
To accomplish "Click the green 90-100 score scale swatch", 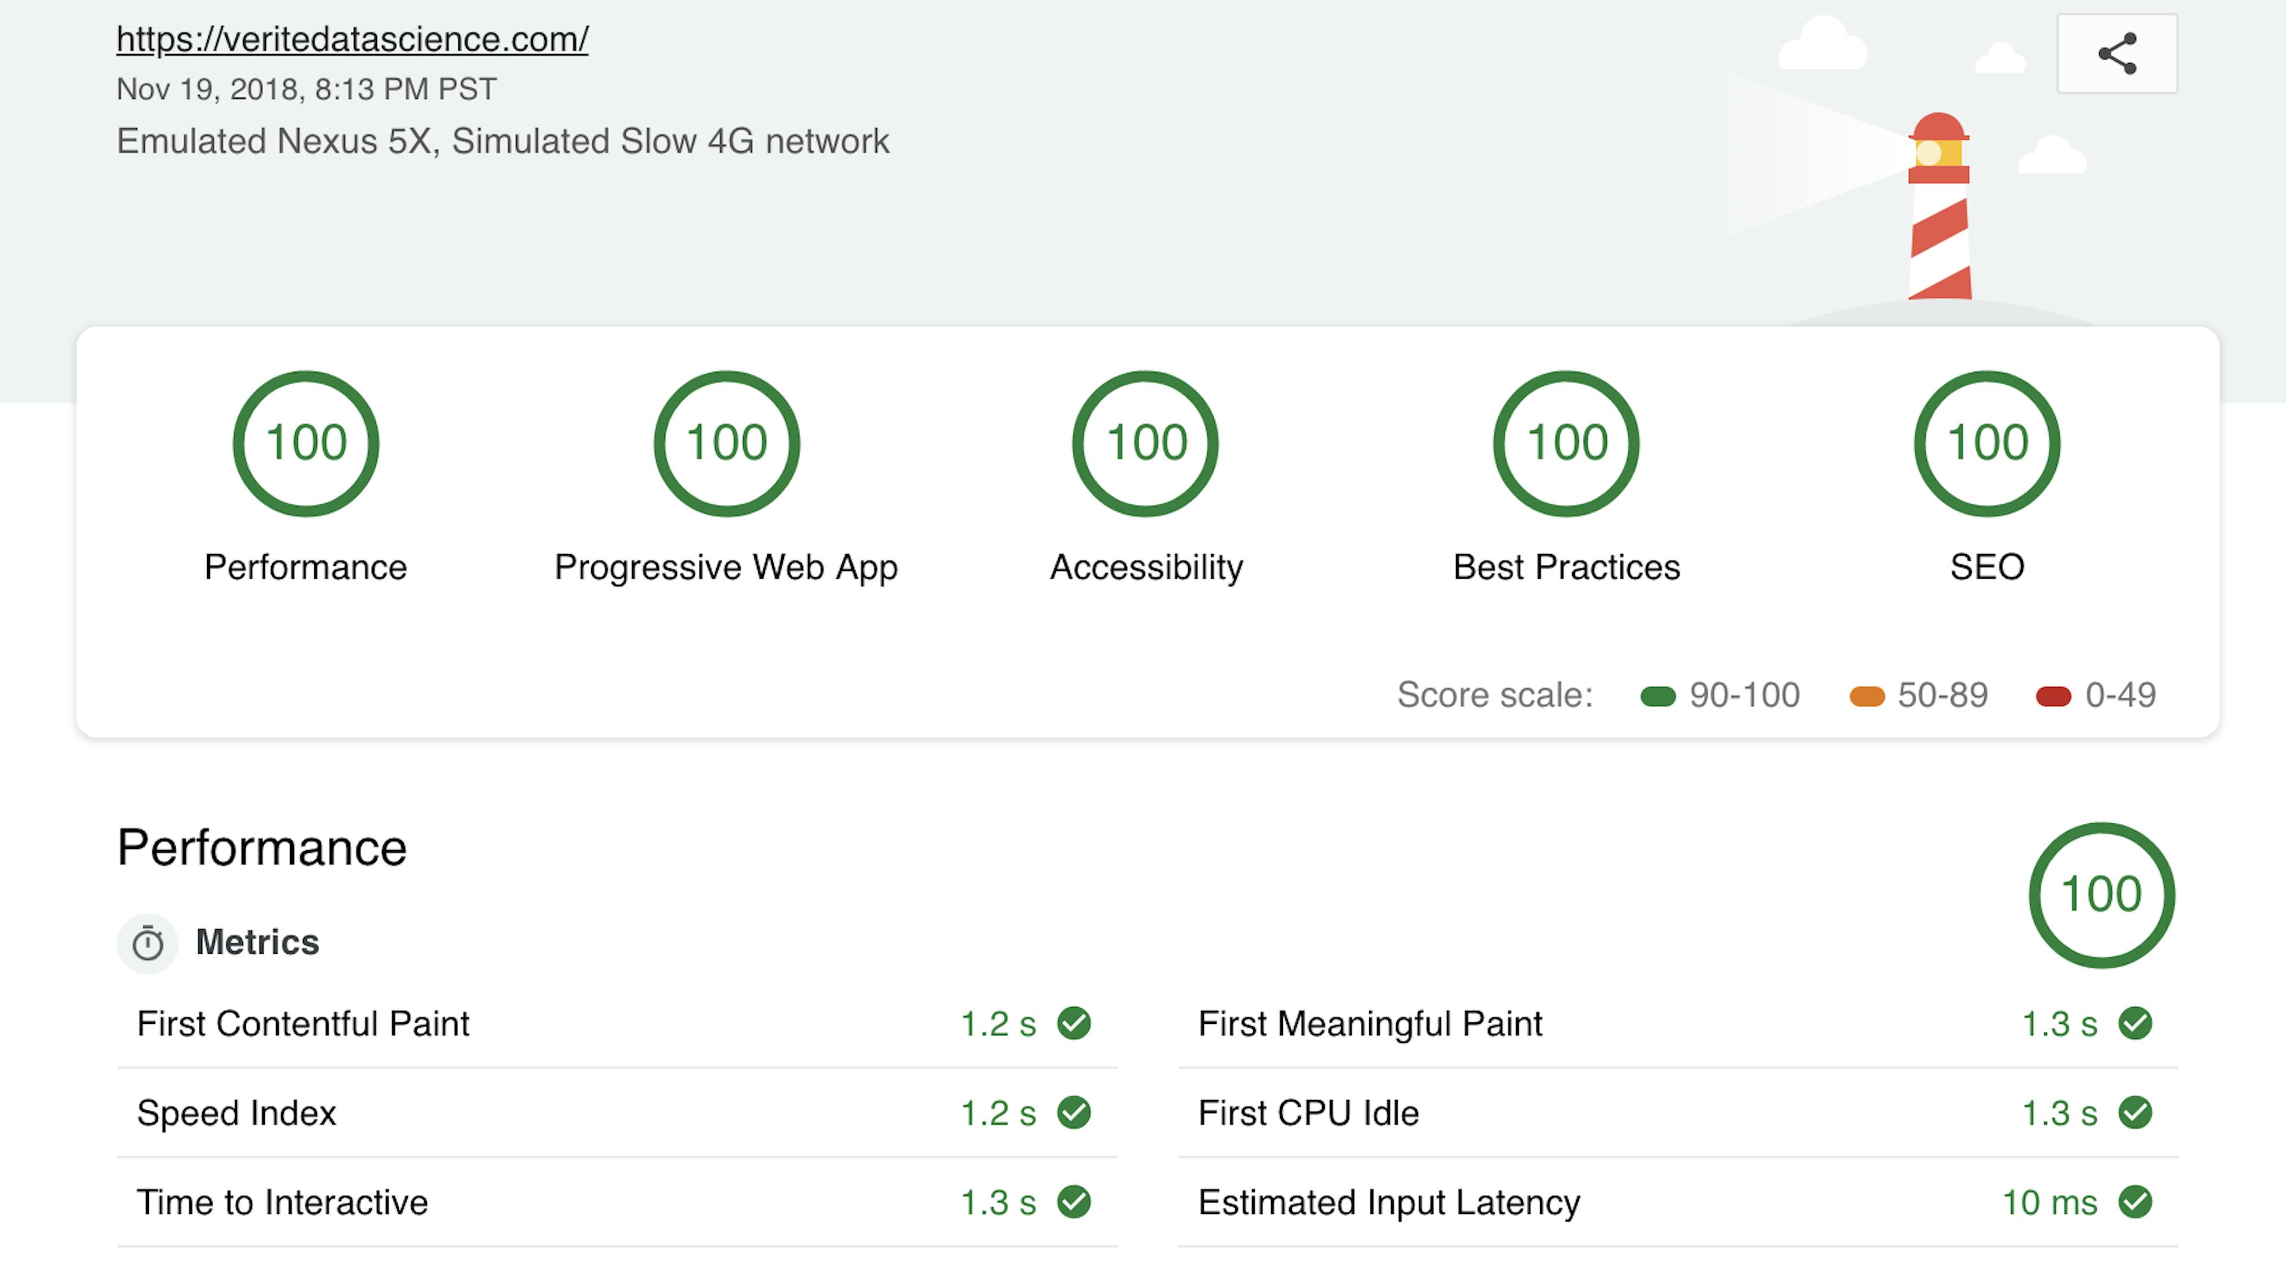I will point(1658,697).
